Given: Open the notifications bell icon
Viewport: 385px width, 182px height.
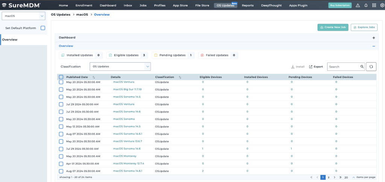Looking at the screenshot, I should click(366, 5).
